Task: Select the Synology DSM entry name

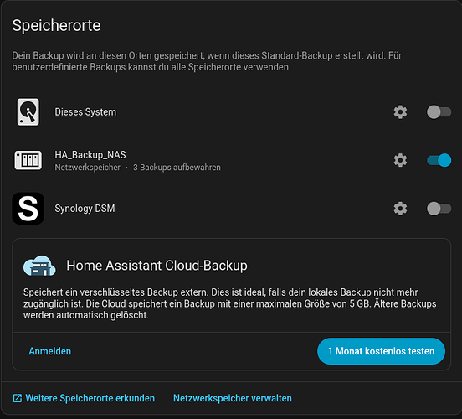Action: [85, 209]
